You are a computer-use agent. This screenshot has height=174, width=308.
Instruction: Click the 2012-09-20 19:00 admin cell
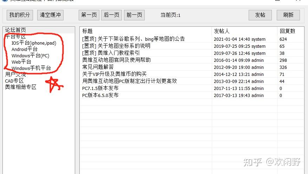[x=239, y=67]
